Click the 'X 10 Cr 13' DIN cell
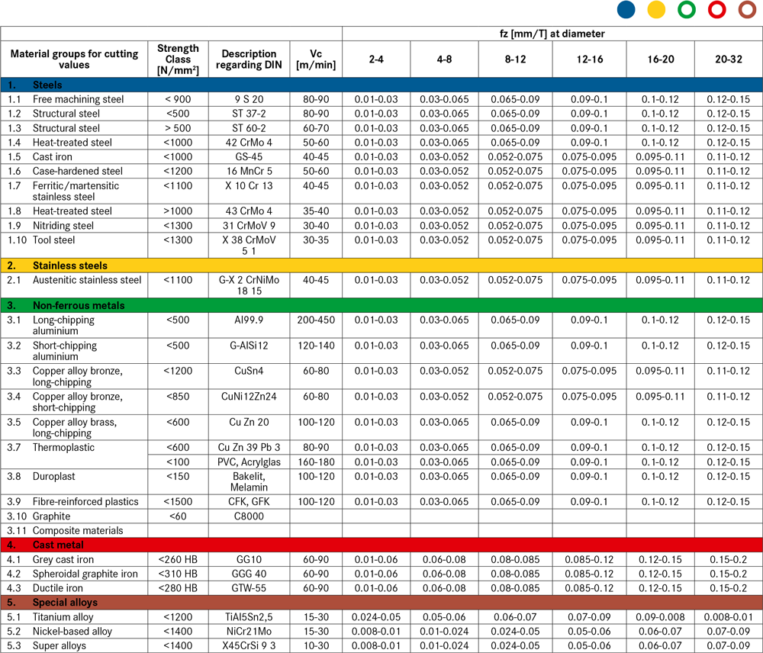Image resolution: width=763 pixels, height=653 pixels. (250, 191)
